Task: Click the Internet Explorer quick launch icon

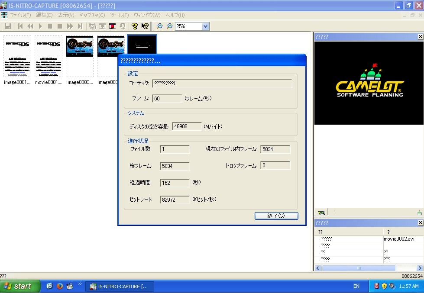Action: point(49,286)
